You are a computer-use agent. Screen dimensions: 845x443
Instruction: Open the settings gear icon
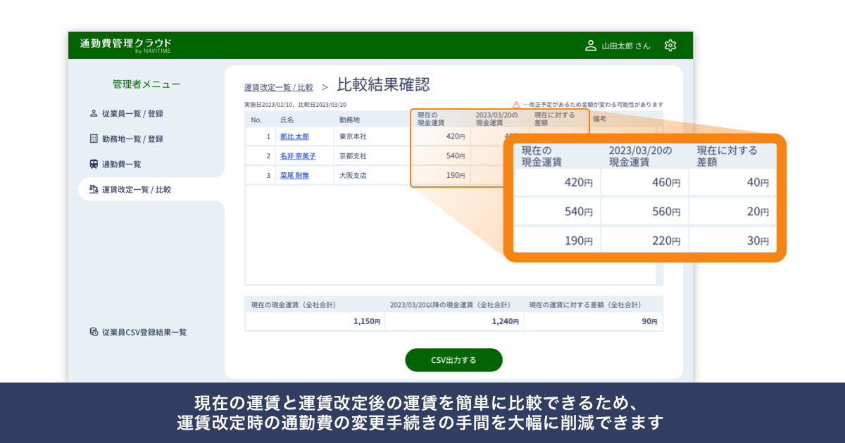coord(670,45)
